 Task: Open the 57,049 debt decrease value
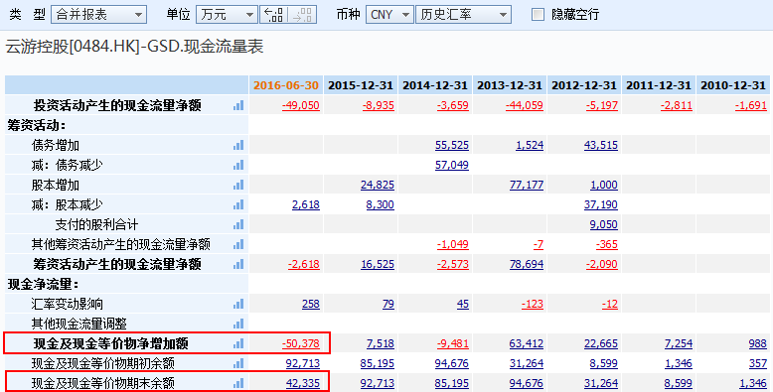click(451, 165)
